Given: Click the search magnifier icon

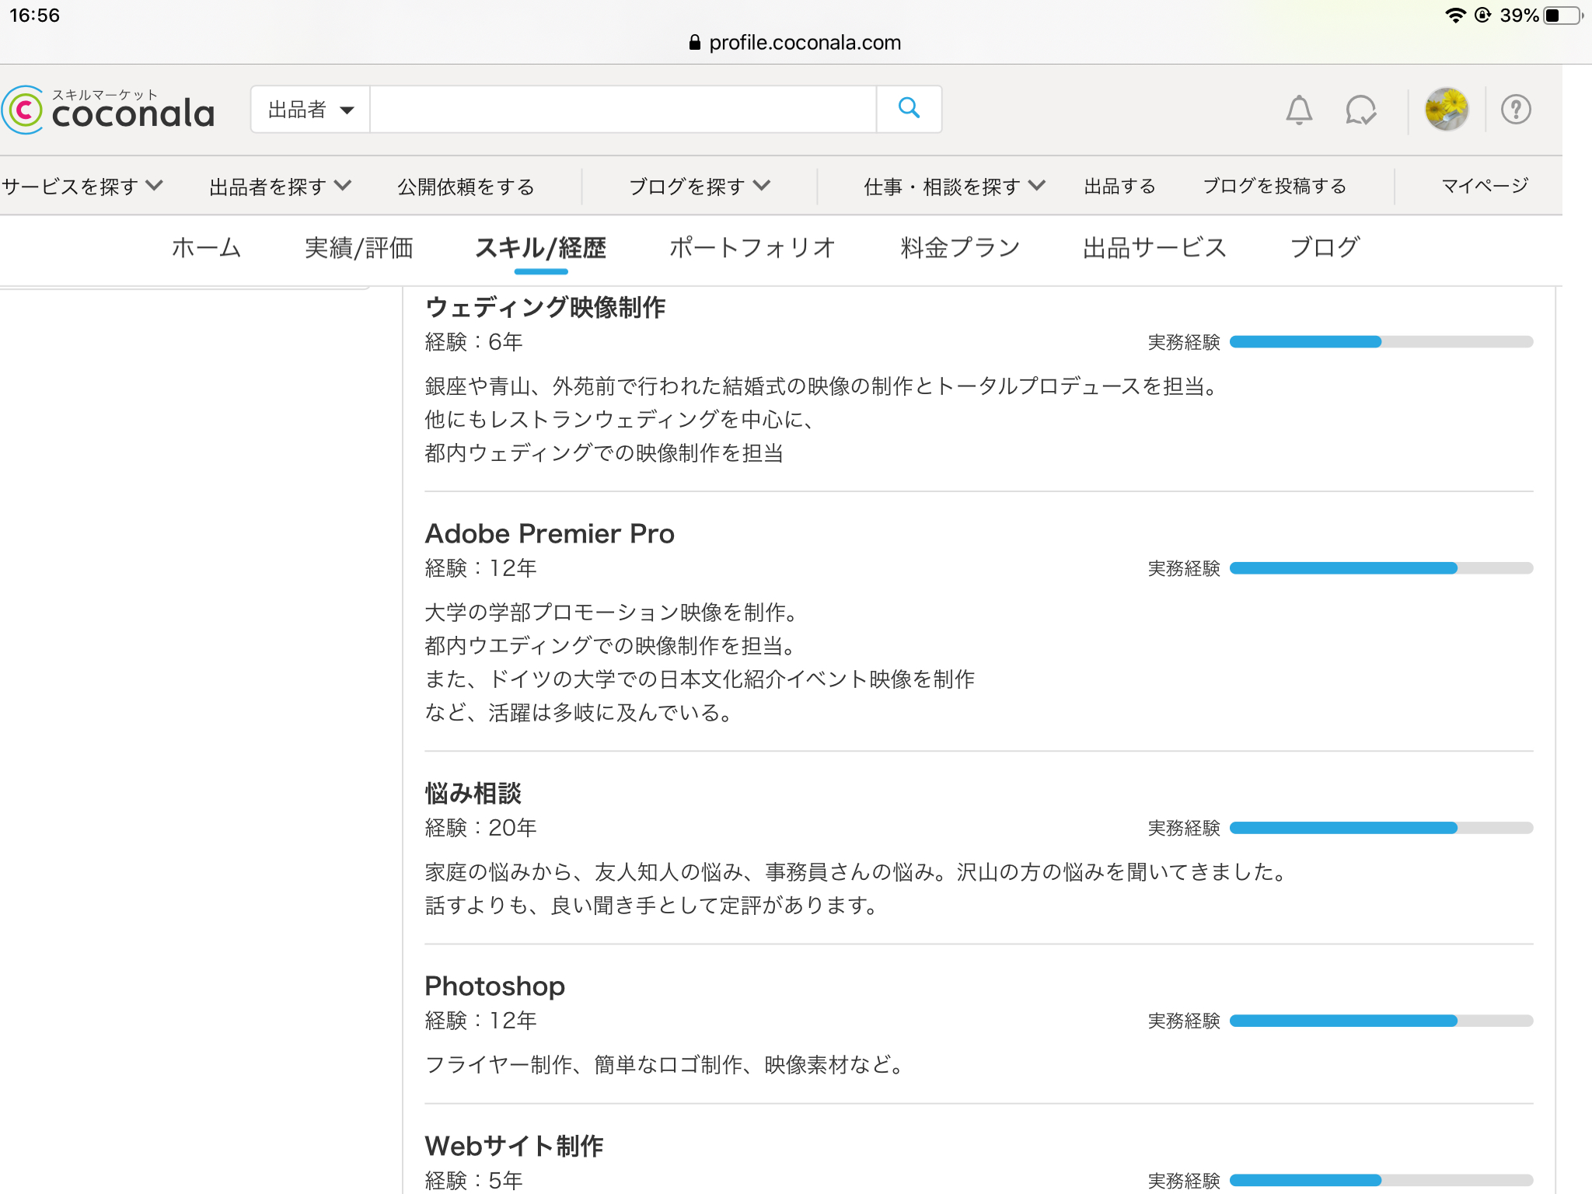Looking at the screenshot, I should 908,109.
